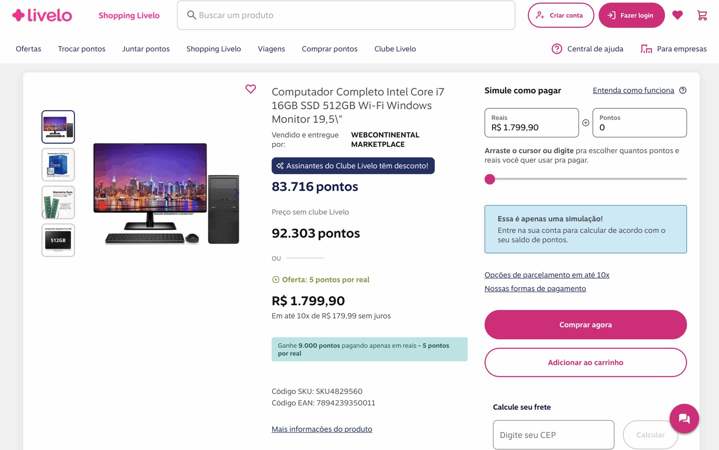Open Nossas formas de pagamento link
This screenshot has height=450, width=719.
(x=535, y=288)
